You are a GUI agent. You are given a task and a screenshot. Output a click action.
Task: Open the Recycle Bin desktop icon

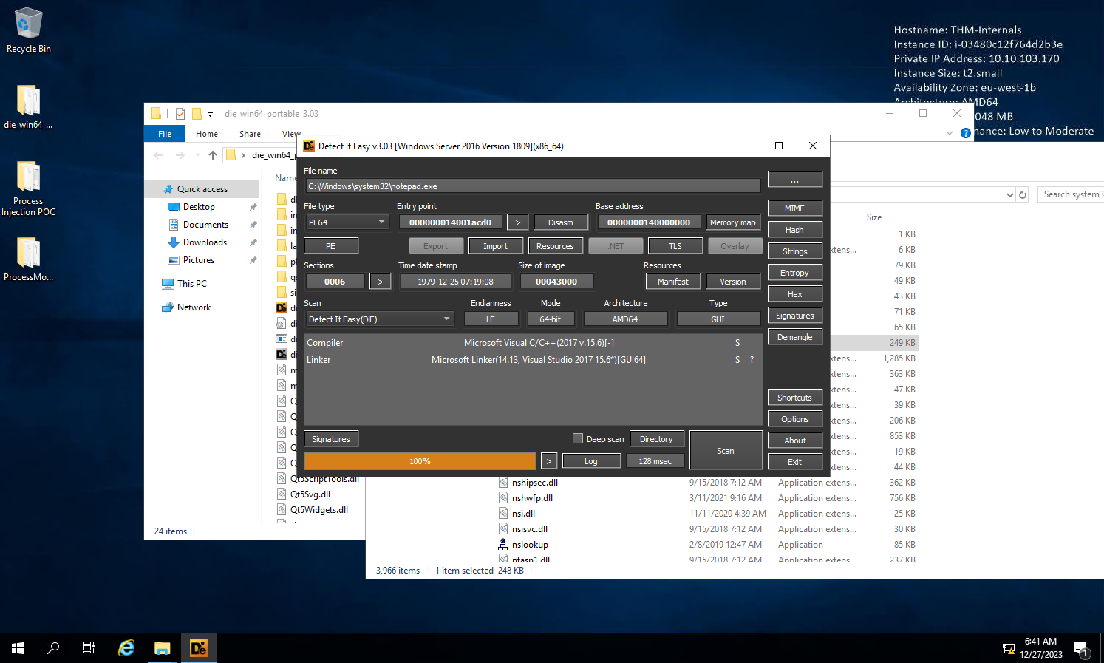[x=28, y=31]
